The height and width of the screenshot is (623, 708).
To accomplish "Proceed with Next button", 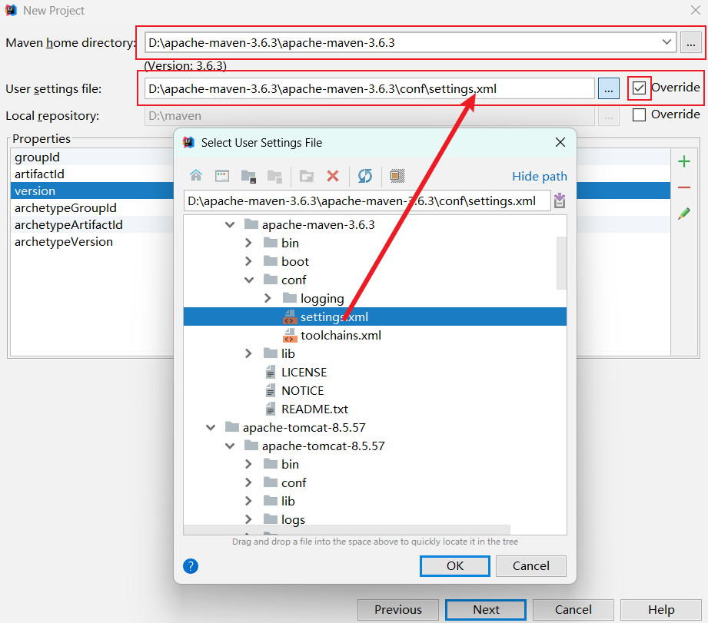I will click(x=486, y=610).
